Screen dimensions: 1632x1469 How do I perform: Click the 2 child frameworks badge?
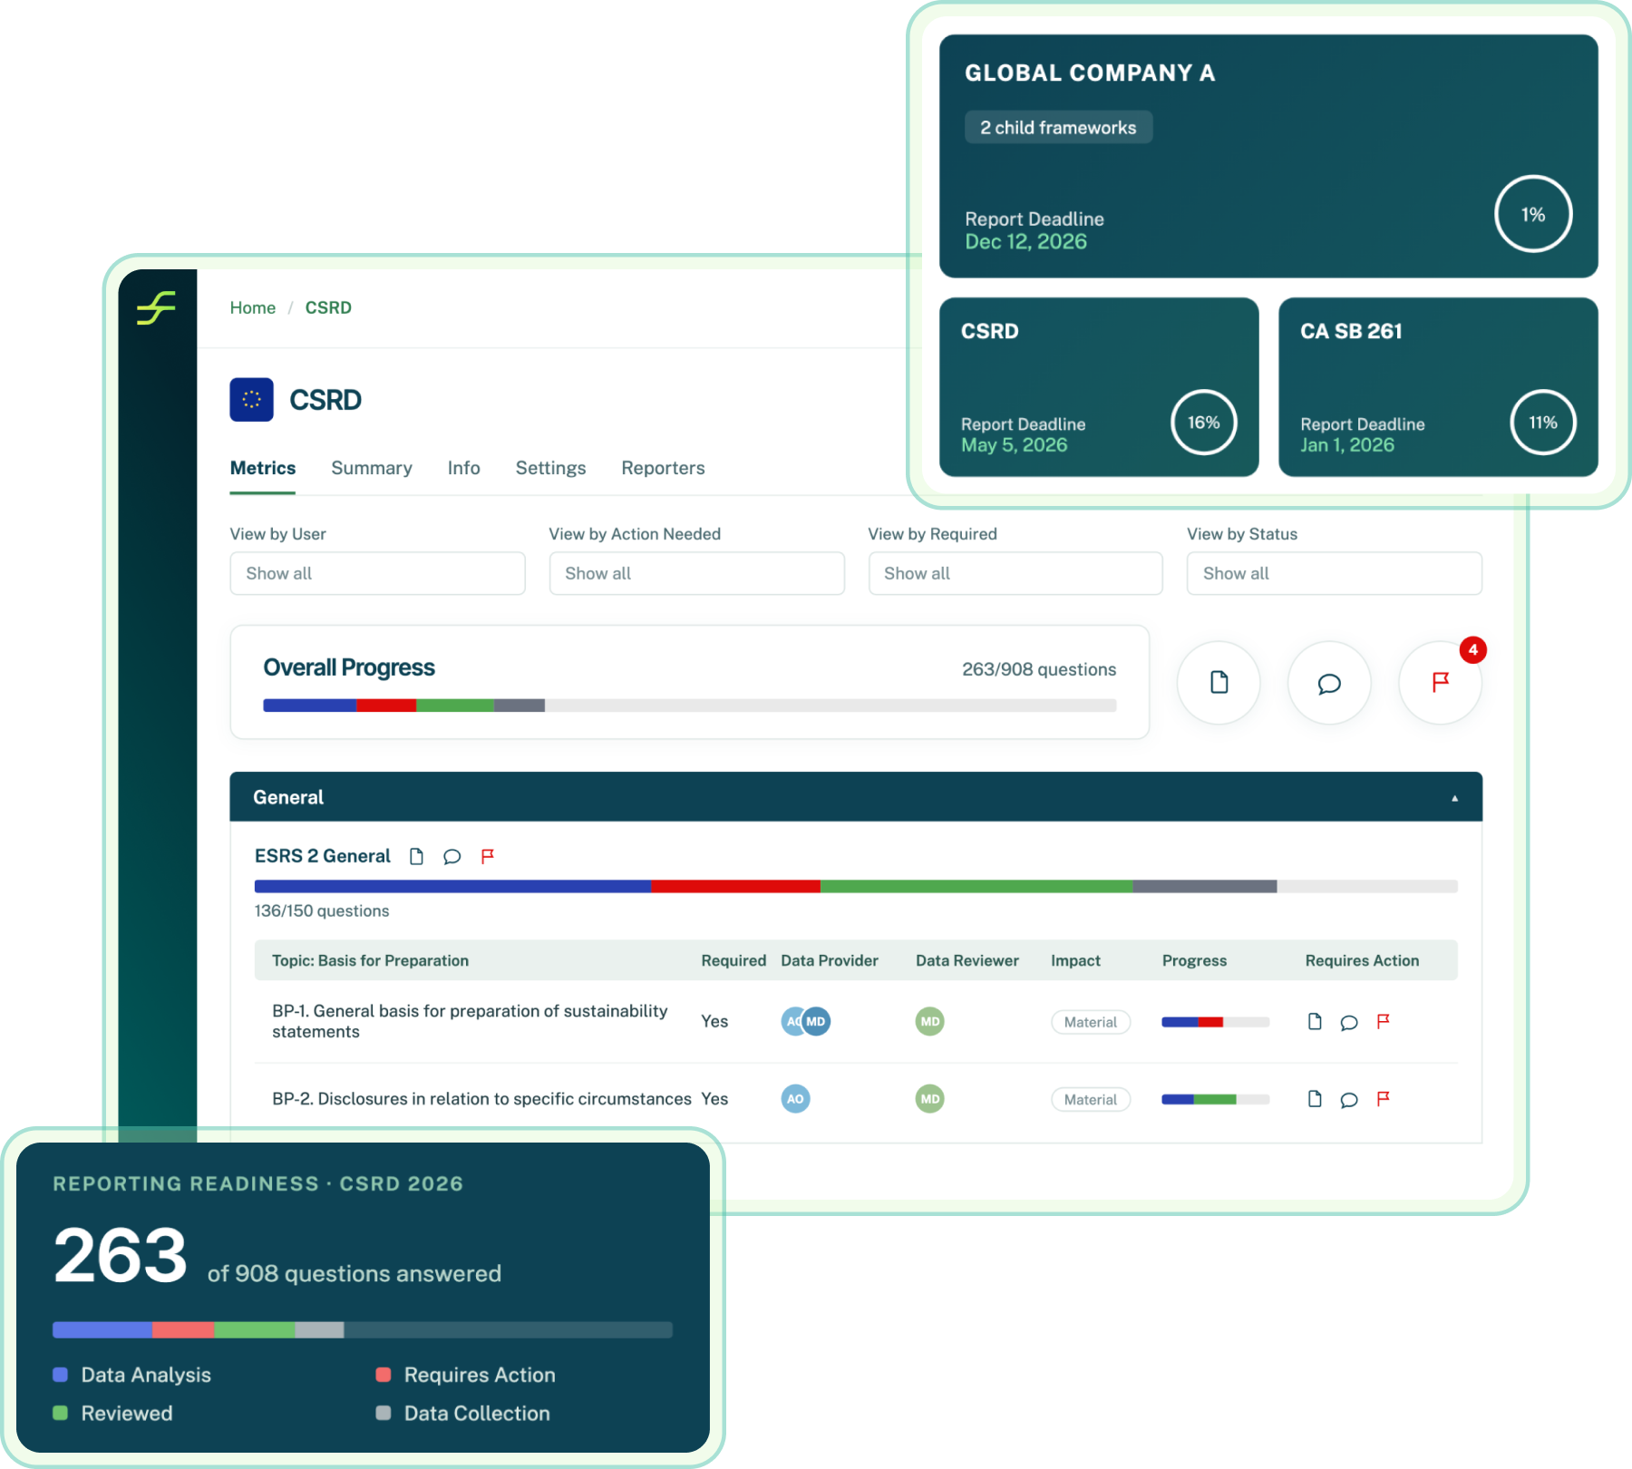1058,128
